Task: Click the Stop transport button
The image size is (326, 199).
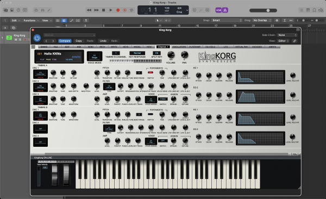Action: [103, 10]
